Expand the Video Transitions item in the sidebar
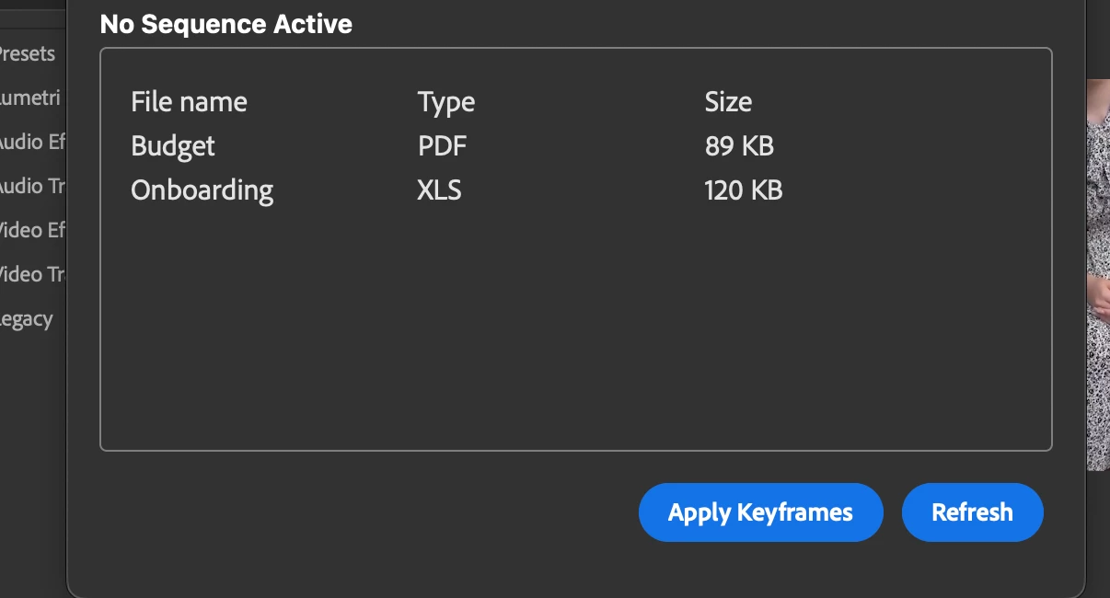 pos(32,274)
